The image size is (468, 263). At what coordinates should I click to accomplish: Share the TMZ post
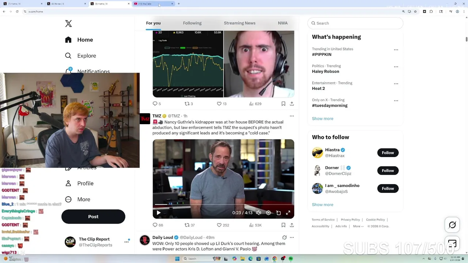point(292,225)
